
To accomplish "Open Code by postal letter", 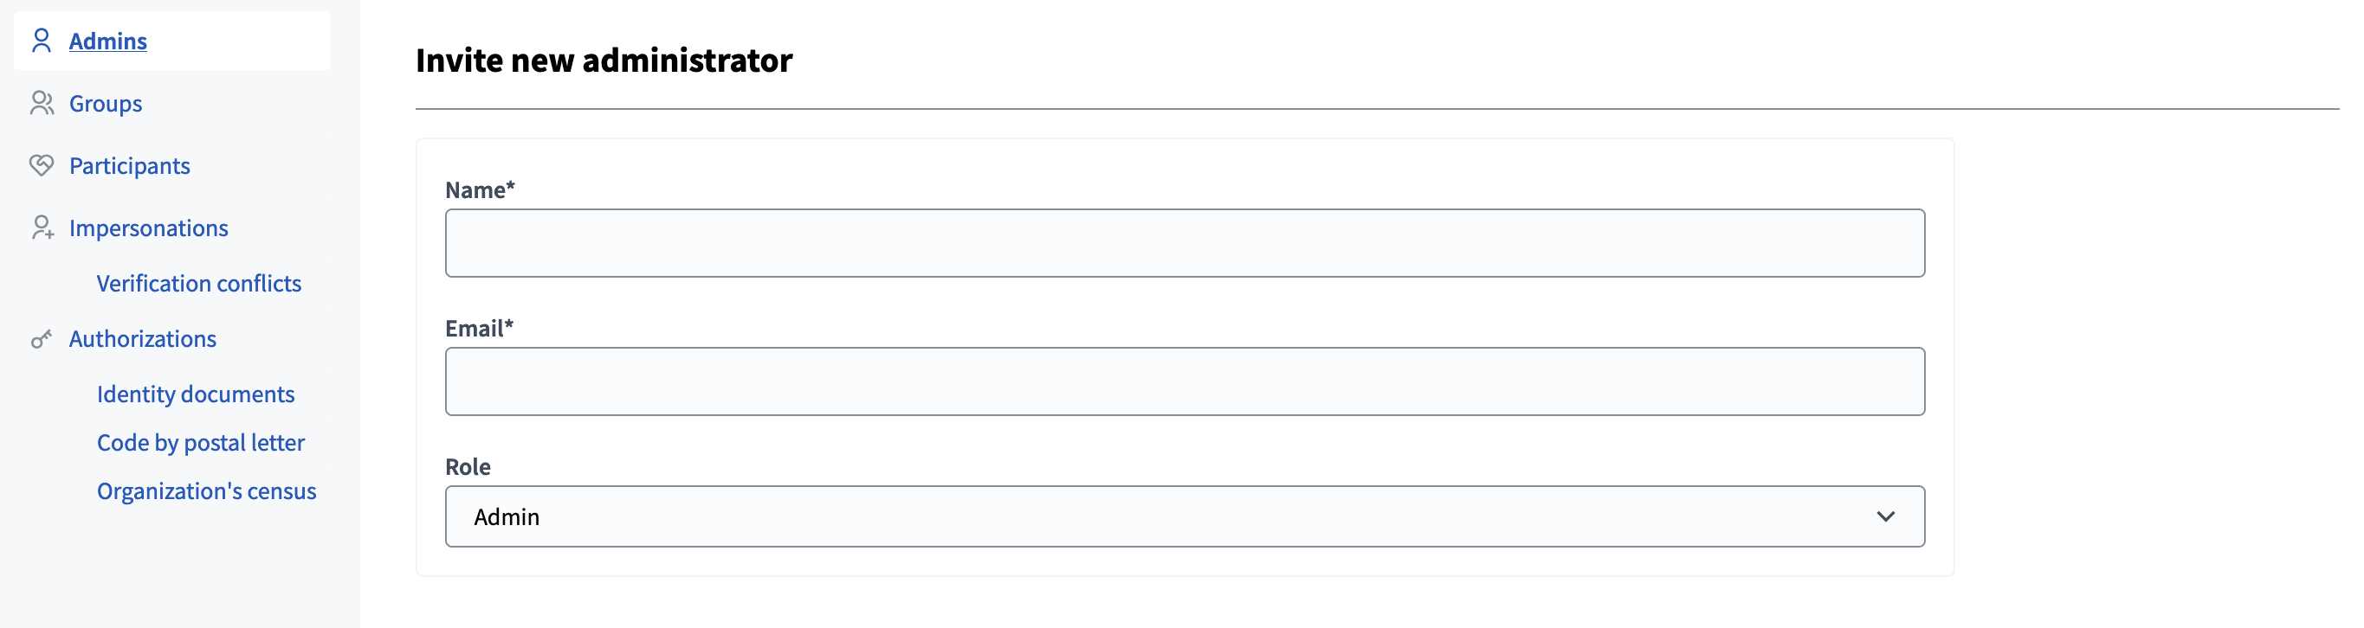I will pos(201,443).
